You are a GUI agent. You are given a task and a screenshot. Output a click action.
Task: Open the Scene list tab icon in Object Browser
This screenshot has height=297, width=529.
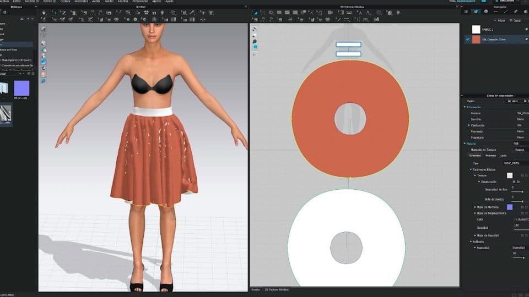click(466, 12)
